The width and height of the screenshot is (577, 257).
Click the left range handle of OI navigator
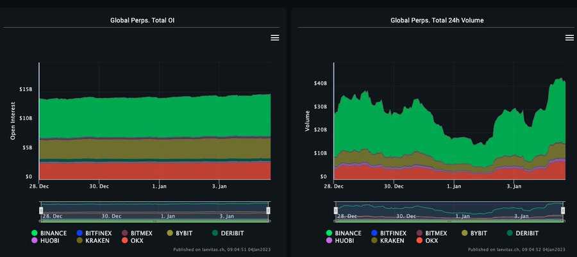pyautogui.click(x=40, y=210)
